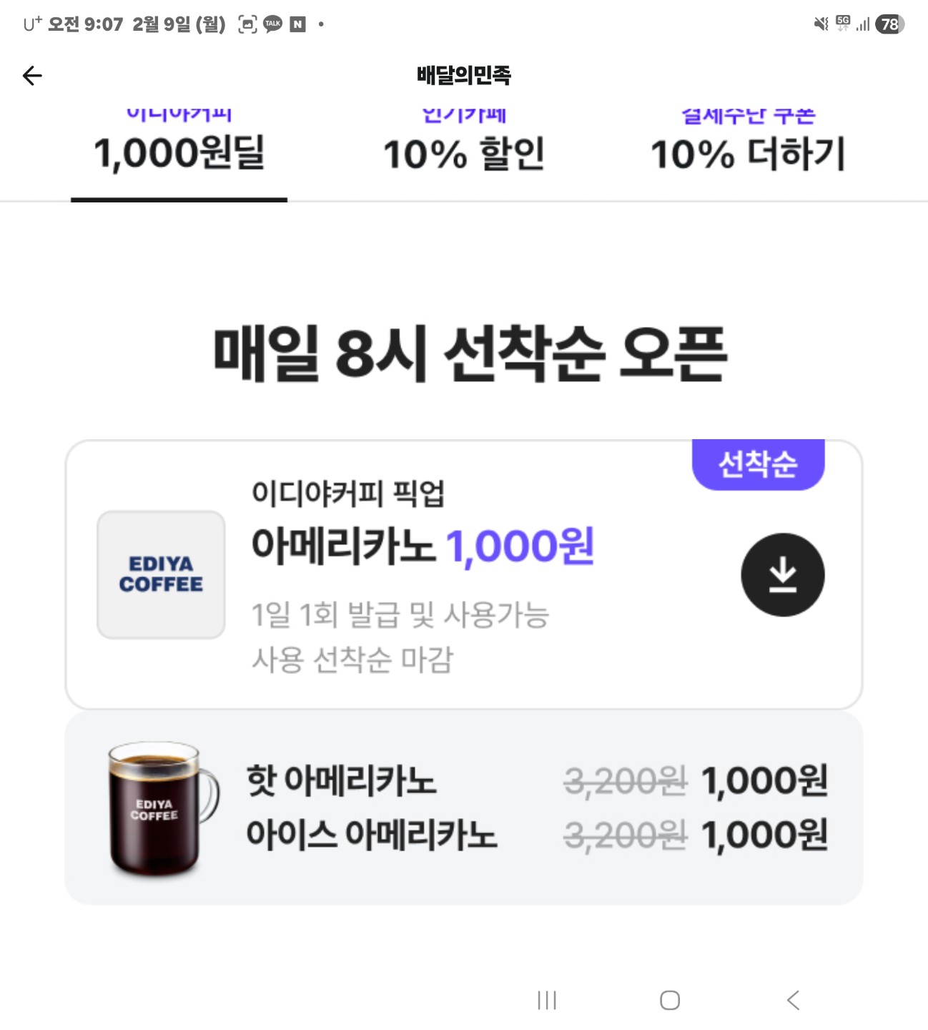Tap the screen capture status icon
Screen dimensions: 928x1030
(247, 24)
